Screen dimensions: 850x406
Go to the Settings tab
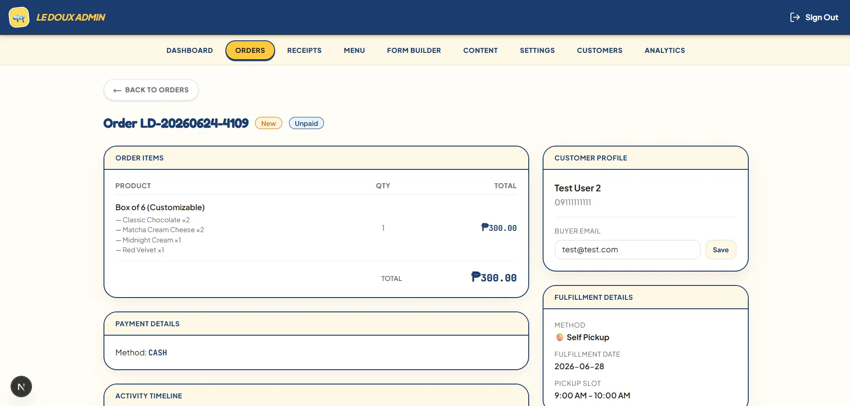pyautogui.click(x=537, y=50)
